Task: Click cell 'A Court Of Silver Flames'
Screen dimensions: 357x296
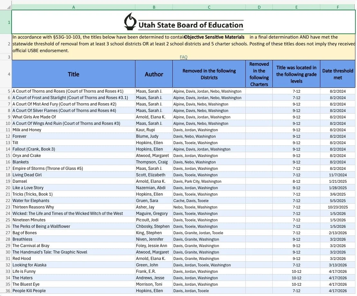Action: [x=73, y=110]
